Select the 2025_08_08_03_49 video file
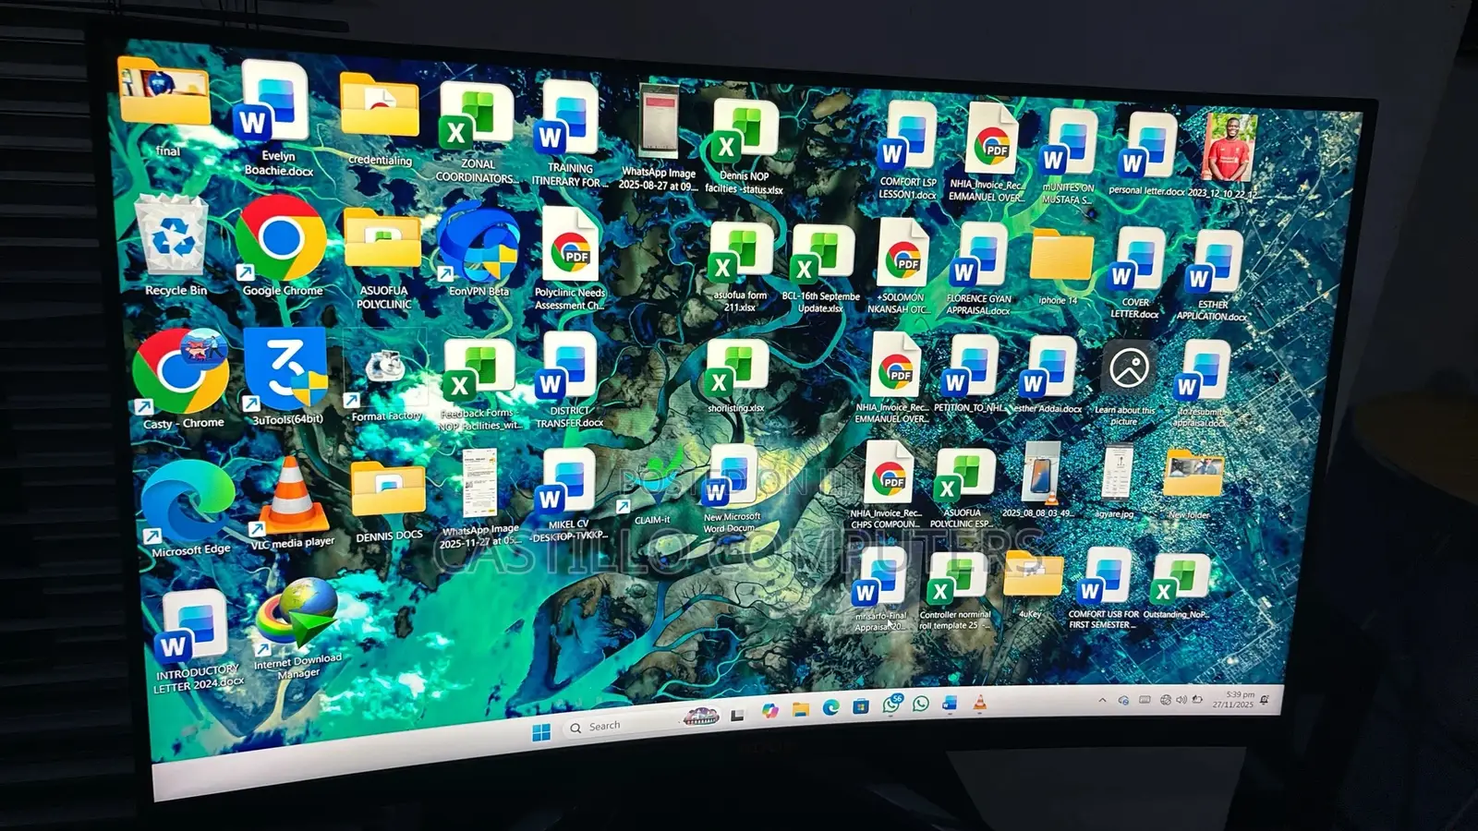The width and height of the screenshot is (1478, 831). (1037, 481)
